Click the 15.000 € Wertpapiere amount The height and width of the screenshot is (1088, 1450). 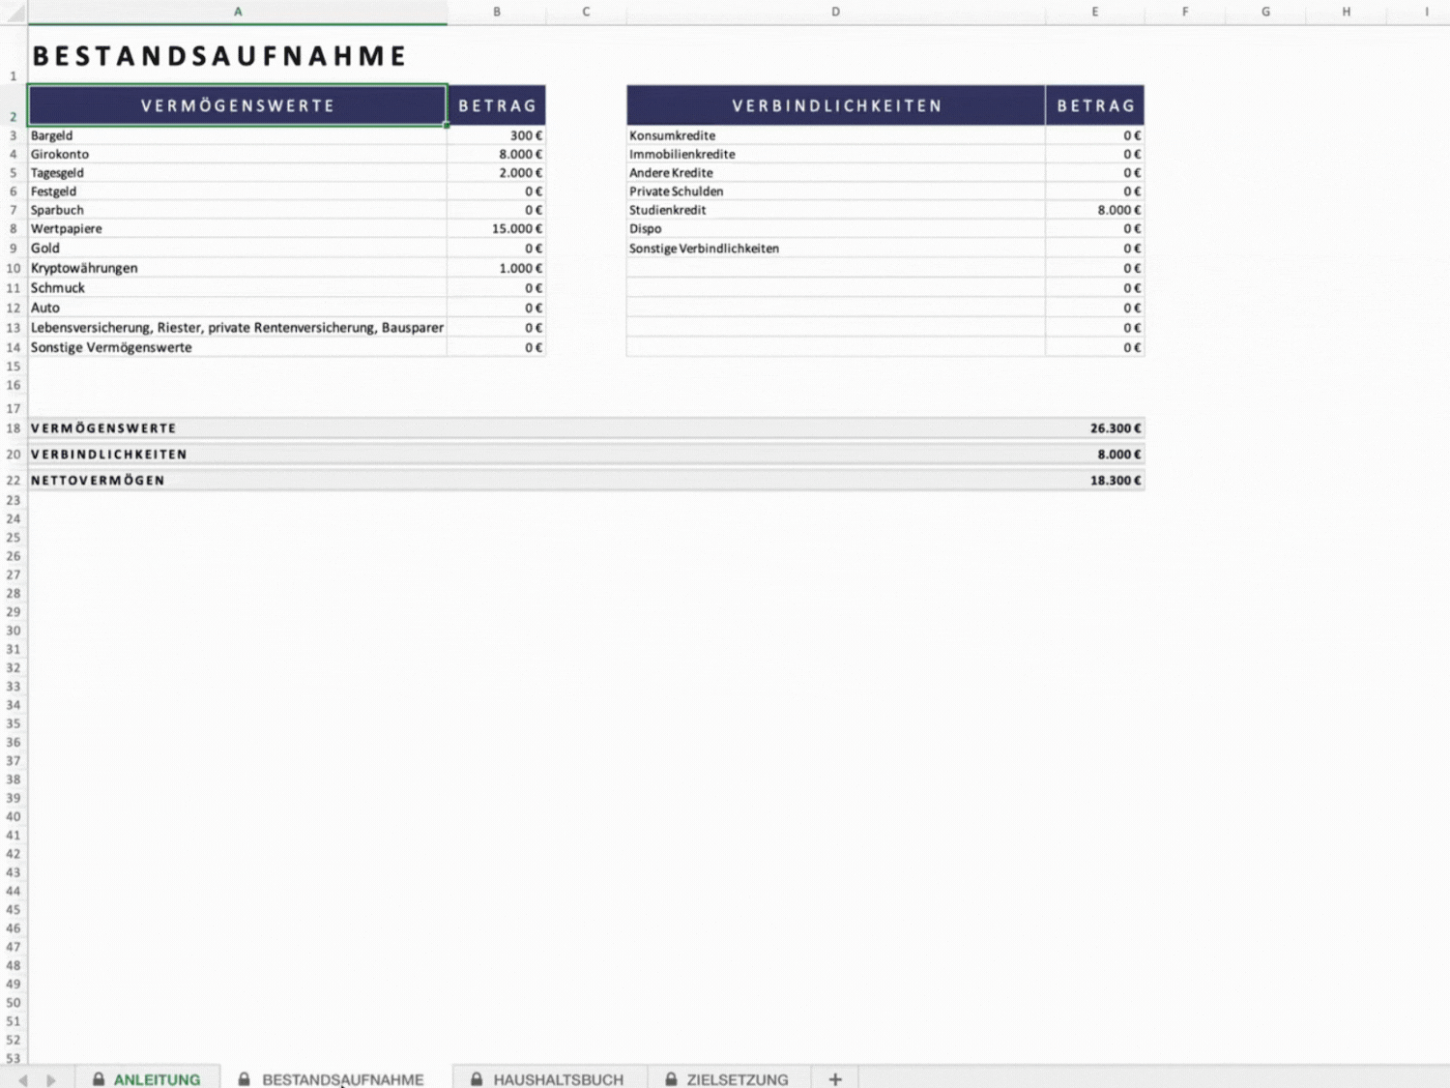(x=497, y=228)
